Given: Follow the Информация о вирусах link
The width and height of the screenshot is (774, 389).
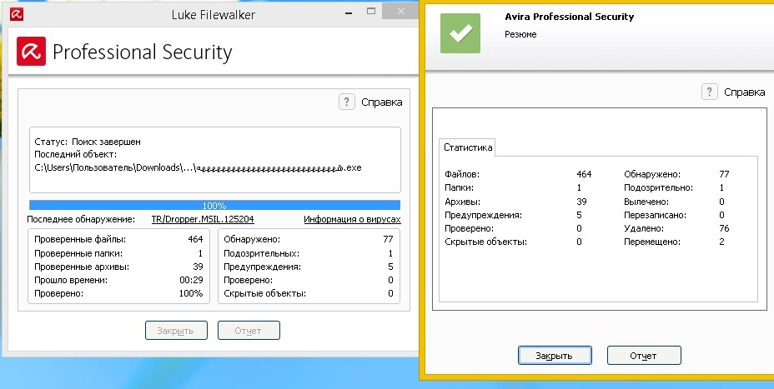Looking at the screenshot, I should pos(352,219).
